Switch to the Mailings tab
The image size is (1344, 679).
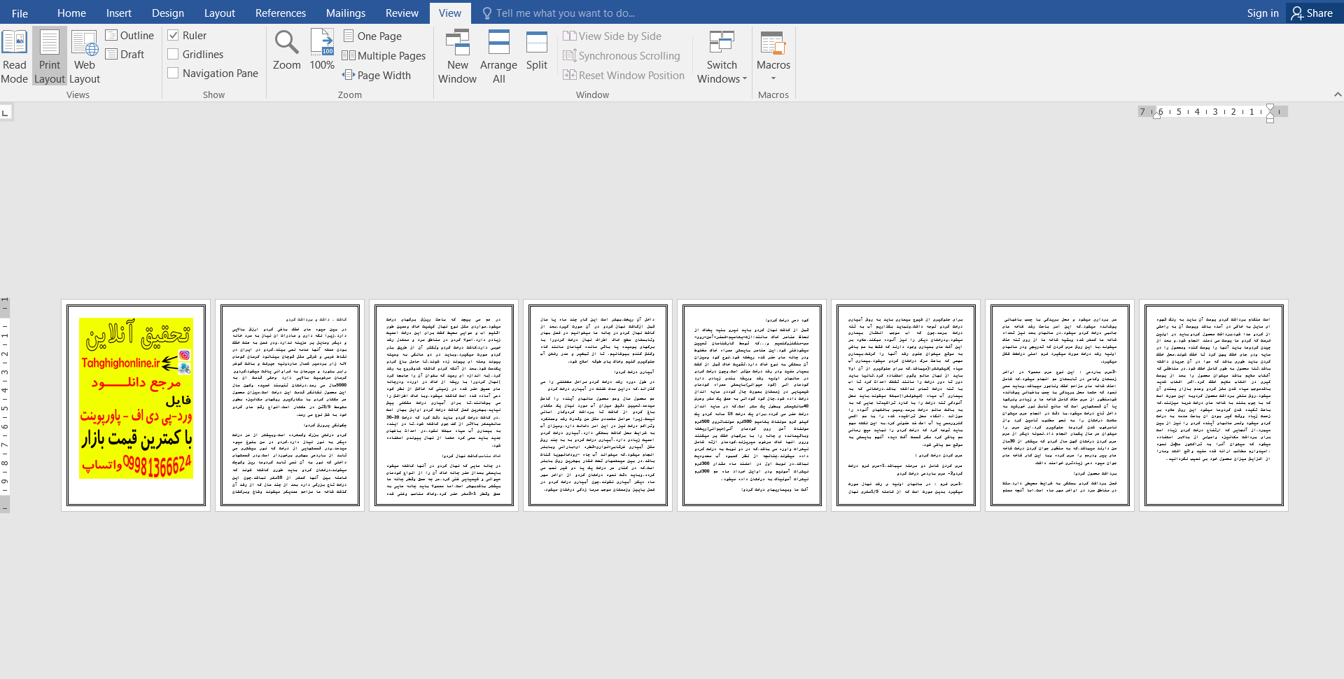pos(346,13)
